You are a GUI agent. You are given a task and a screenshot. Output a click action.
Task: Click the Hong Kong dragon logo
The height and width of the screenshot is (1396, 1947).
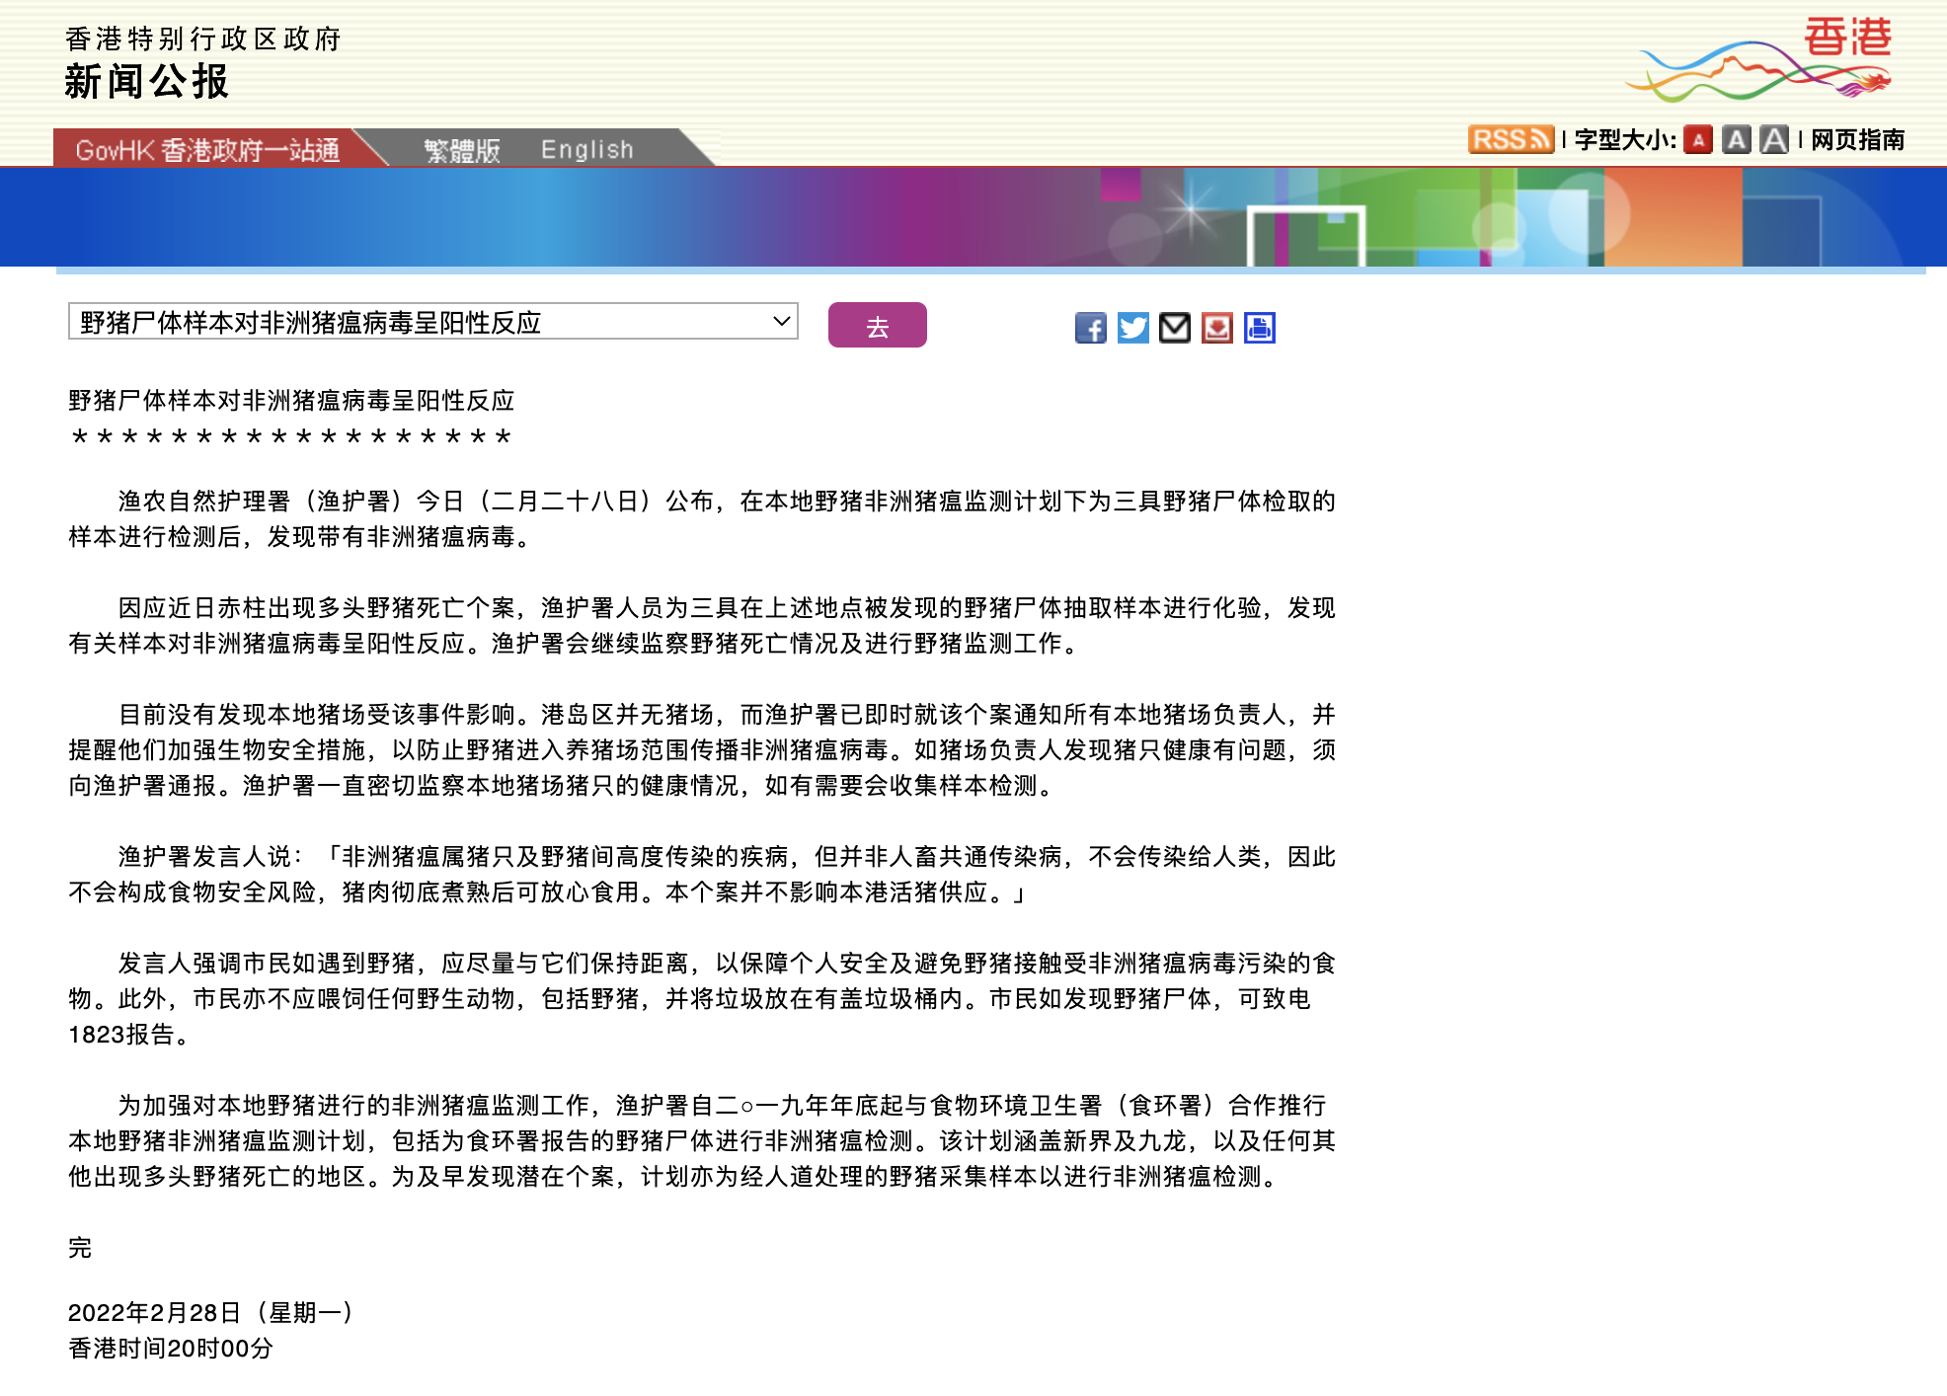coord(1759,59)
